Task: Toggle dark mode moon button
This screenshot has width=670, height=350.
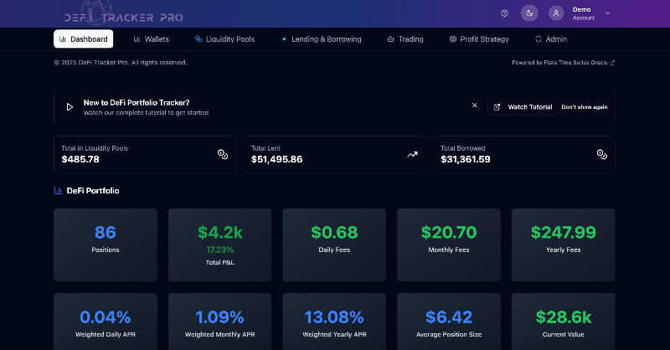Action: point(529,13)
